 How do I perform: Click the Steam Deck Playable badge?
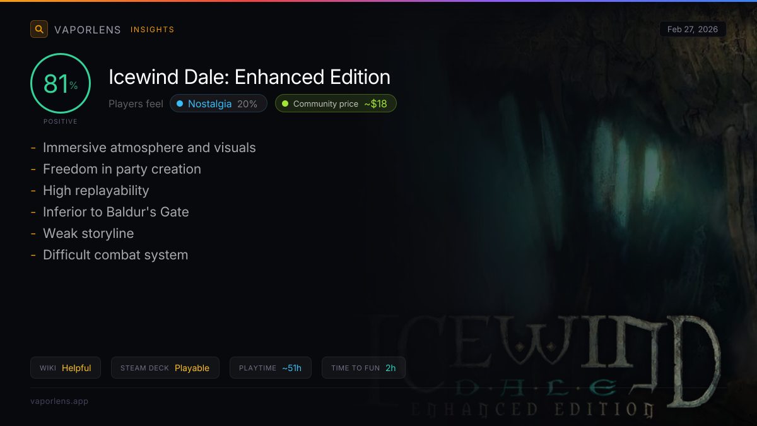click(x=165, y=368)
